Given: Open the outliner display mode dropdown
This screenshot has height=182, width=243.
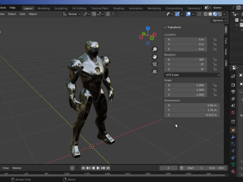Looking at the screenshot, I should point(235,14).
